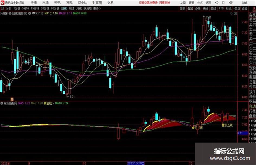Image resolution: width=256 pixels, height=165 pixels.
Task: Switch to 月线 monthly period tab
Action: [79, 8]
